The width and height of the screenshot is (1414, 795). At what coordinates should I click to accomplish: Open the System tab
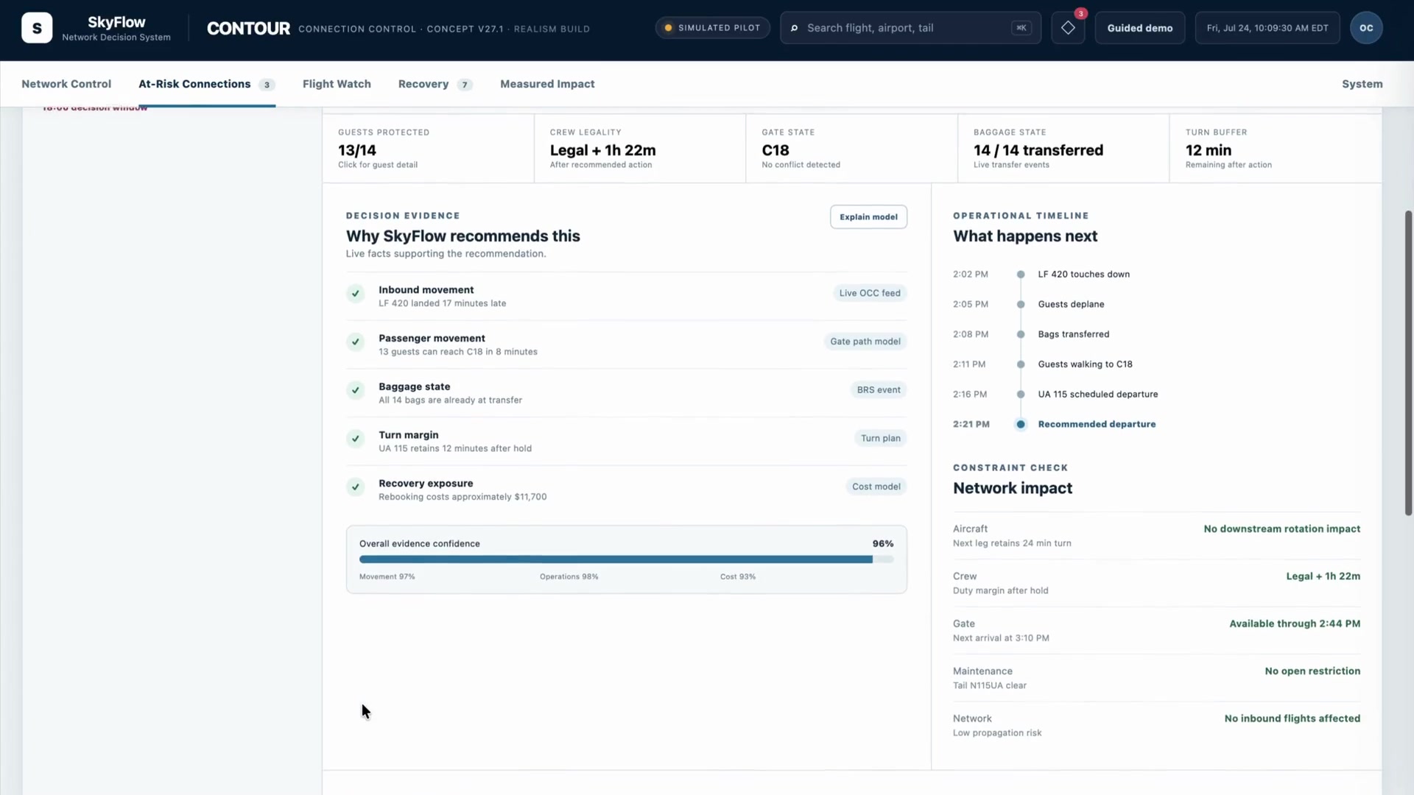tap(1362, 84)
